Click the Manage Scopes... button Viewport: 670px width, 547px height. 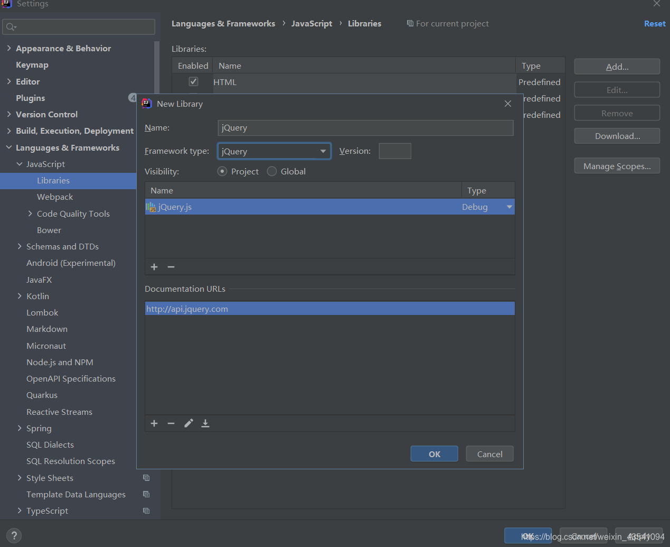click(617, 166)
